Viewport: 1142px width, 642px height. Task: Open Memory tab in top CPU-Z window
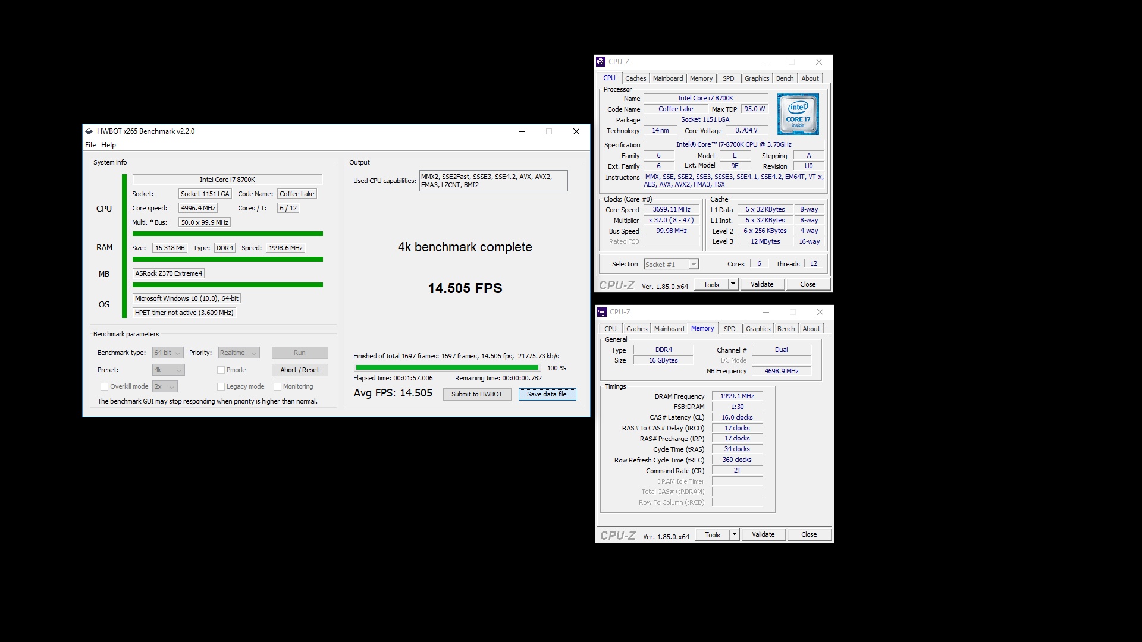coord(701,78)
